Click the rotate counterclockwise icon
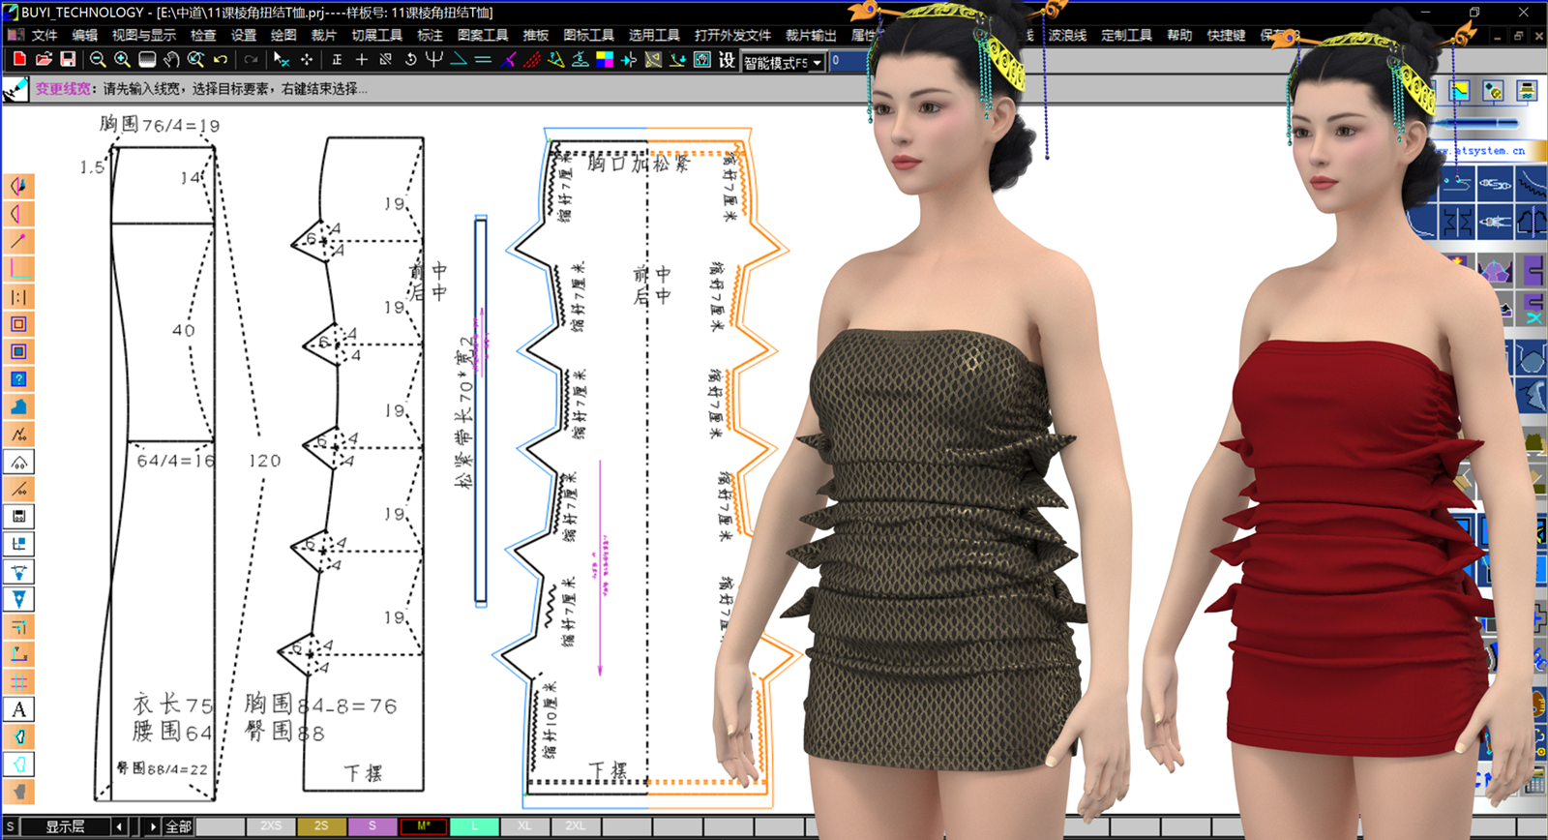This screenshot has height=840, width=1548. coord(410,59)
